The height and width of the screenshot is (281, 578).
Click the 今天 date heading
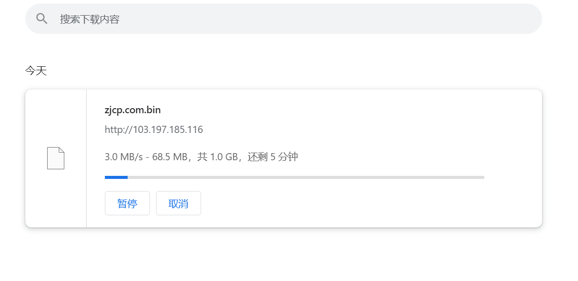pos(36,71)
